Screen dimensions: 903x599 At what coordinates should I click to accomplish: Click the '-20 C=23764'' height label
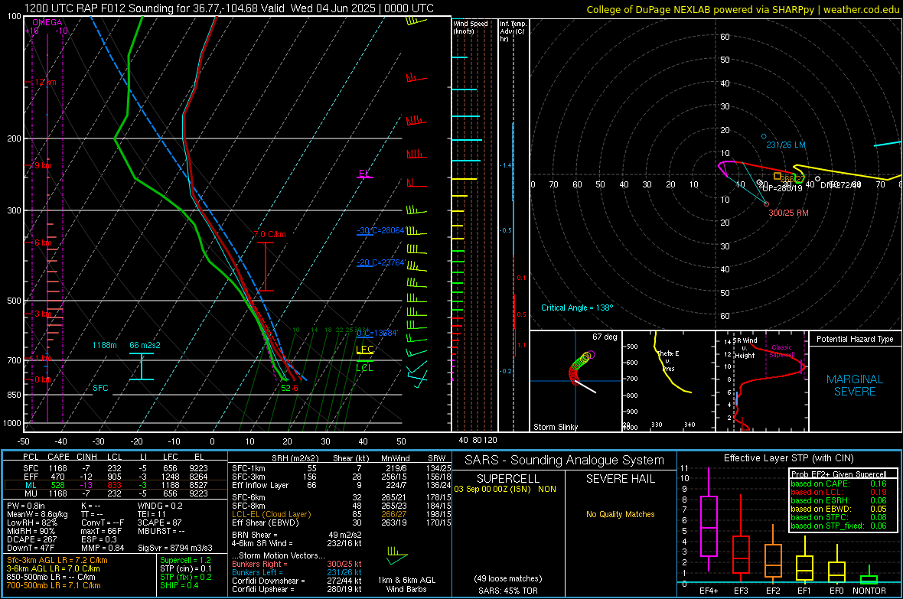(381, 262)
